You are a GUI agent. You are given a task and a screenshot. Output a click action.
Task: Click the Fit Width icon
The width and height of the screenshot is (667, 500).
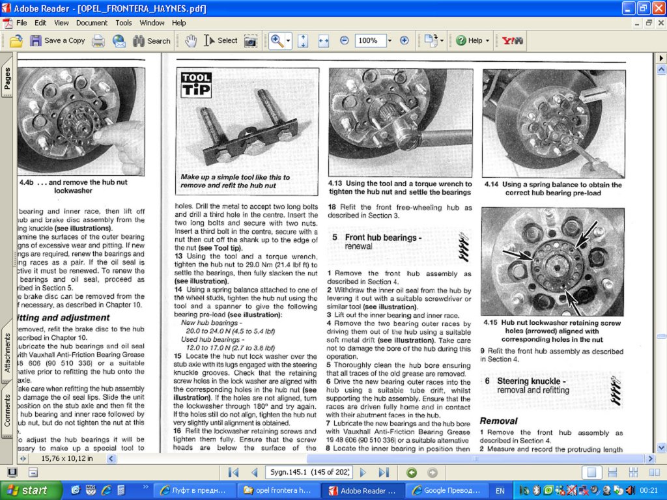(x=324, y=41)
